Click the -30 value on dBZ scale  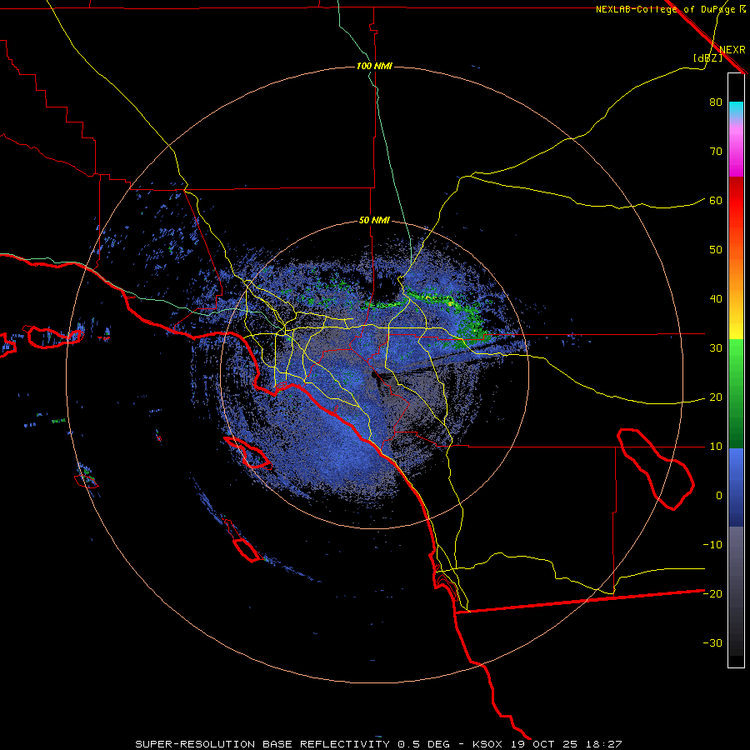712,643
